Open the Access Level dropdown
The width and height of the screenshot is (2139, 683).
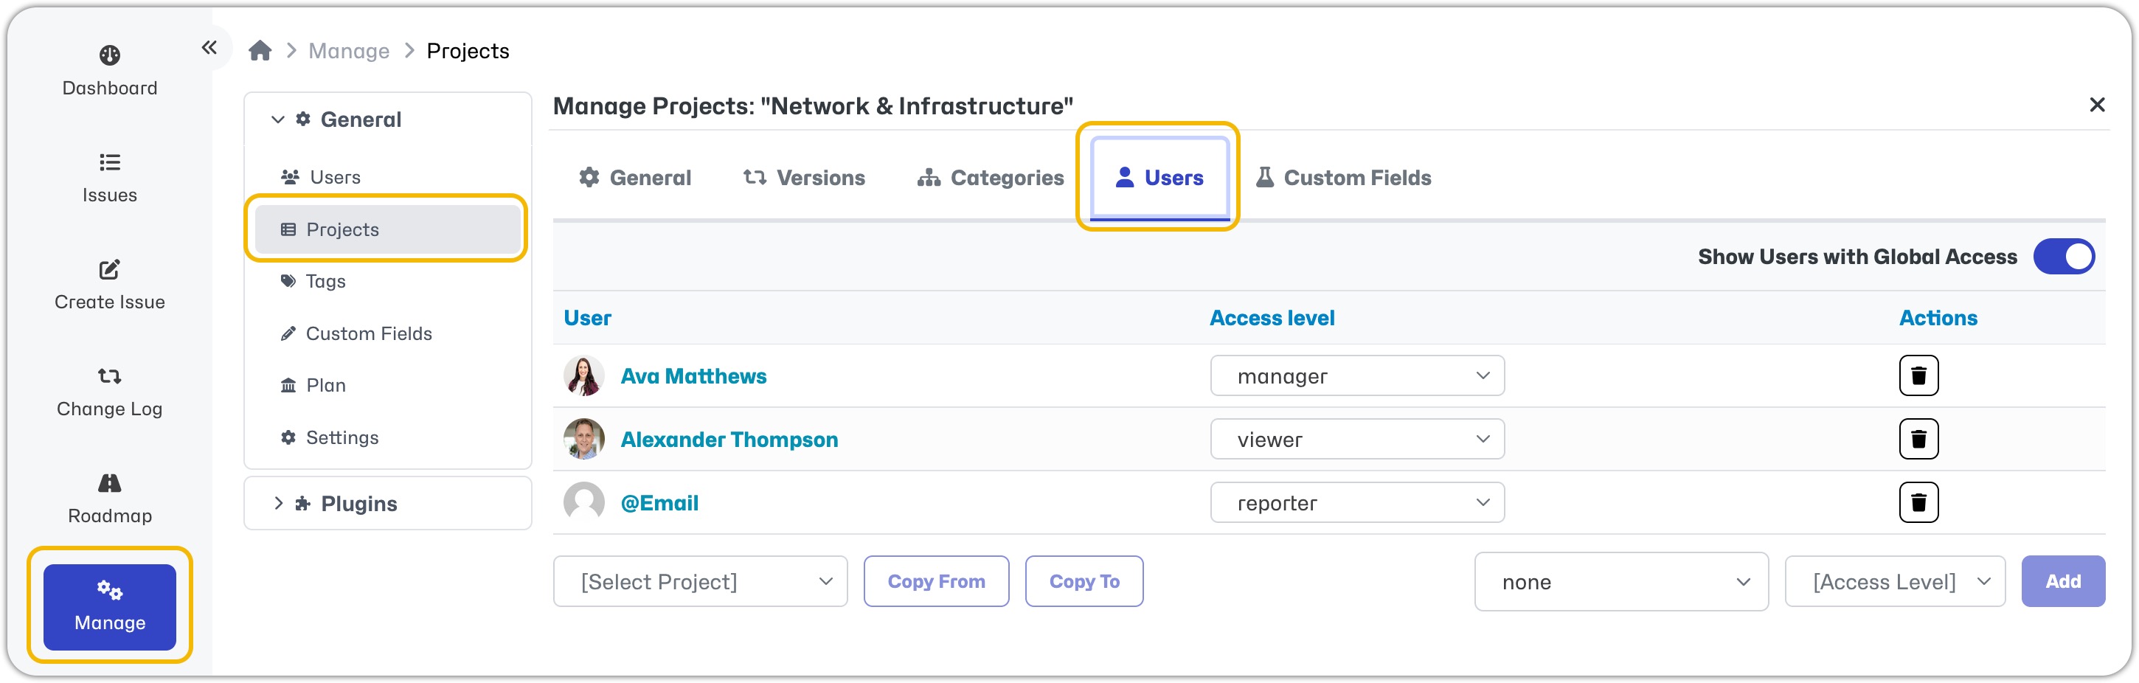[1895, 582]
